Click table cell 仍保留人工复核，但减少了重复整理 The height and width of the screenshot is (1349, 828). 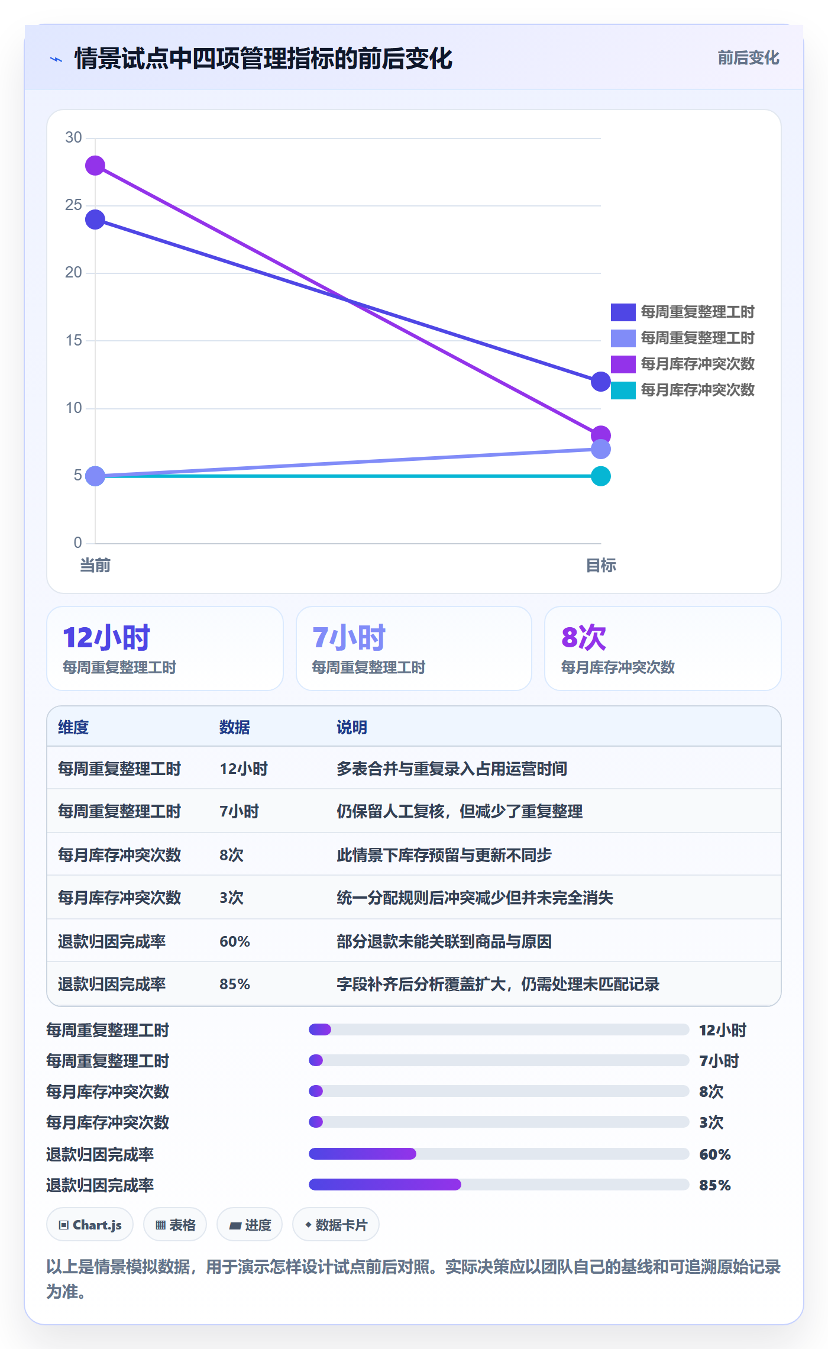(x=460, y=811)
